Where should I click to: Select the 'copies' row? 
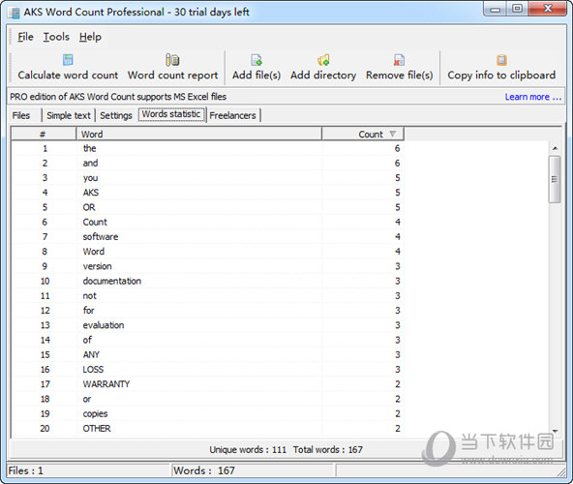207,413
